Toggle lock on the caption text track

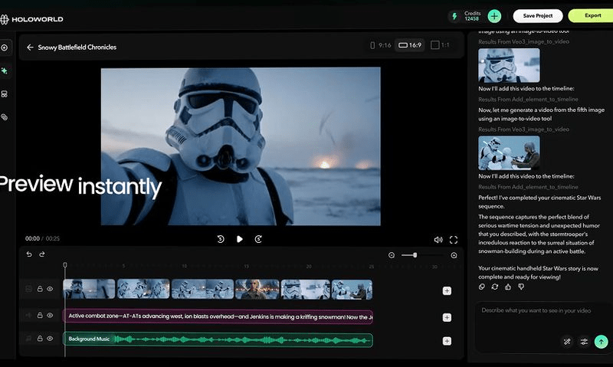point(40,315)
